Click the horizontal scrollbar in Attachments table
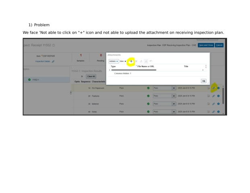The height and width of the screenshot is (193, 250). pyautogui.click(x=134, y=70)
